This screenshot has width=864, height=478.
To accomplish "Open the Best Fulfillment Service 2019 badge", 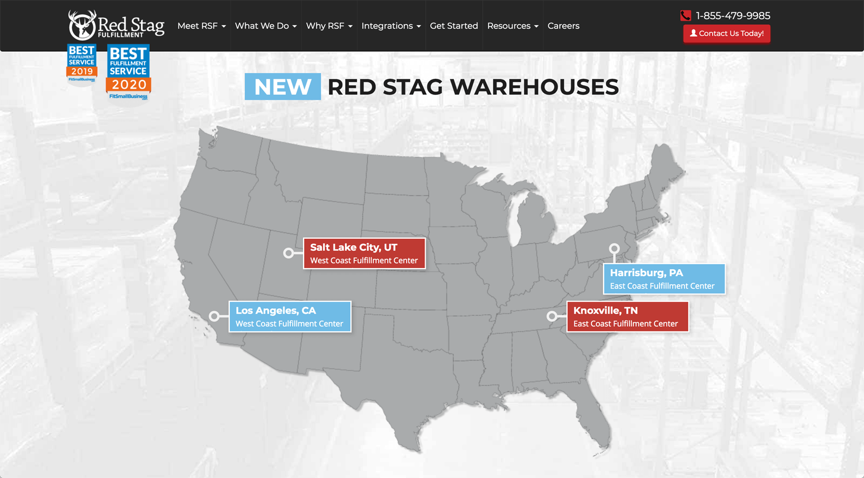I will tap(82, 64).
